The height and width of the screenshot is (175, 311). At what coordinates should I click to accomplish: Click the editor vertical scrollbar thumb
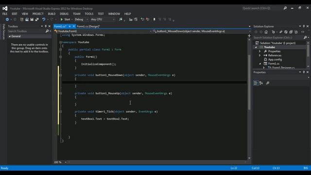click(x=249, y=82)
